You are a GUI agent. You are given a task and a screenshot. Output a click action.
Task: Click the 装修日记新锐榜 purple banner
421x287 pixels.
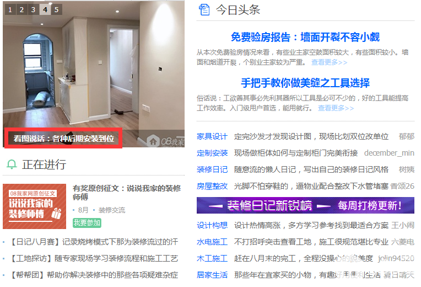pos(305,205)
